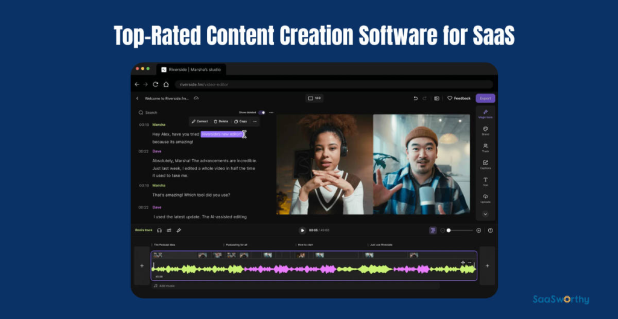Click transcript line "That's amazing! Which tool did you use?"
The height and width of the screenshot is (319, 618).
click(x=191, y=195)
